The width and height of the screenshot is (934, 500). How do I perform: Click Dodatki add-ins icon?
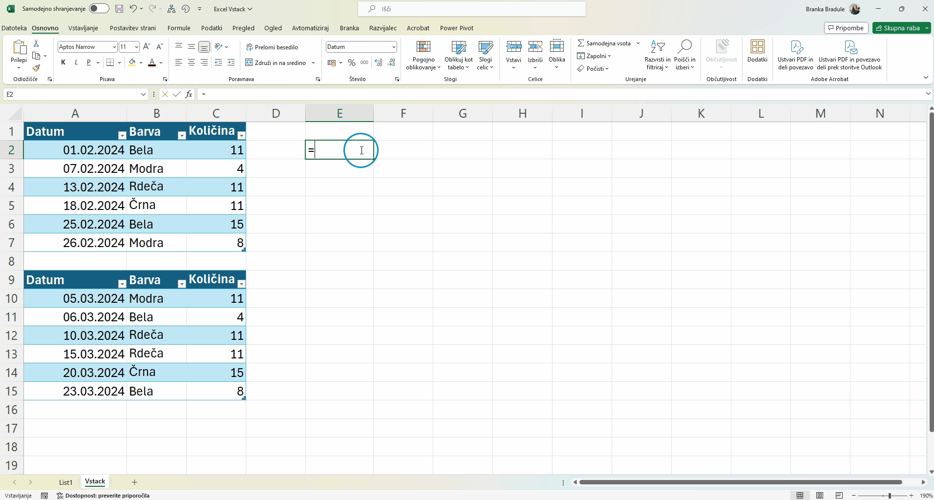(x=757, y=51)
